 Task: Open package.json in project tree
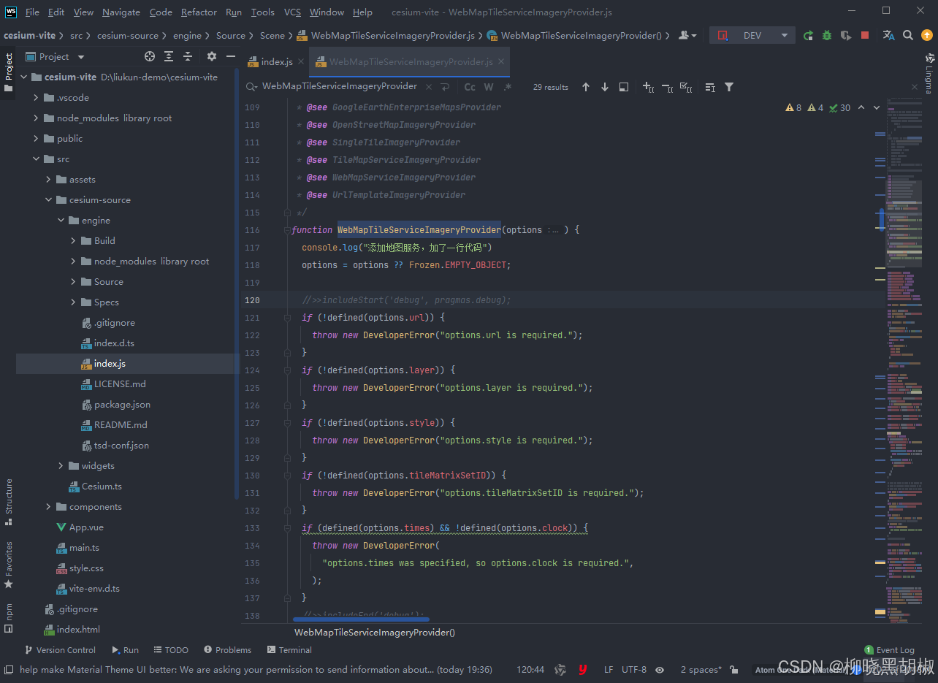121,404
